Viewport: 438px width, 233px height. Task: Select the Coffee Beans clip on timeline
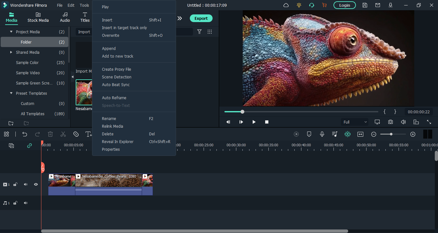point(108,184)
